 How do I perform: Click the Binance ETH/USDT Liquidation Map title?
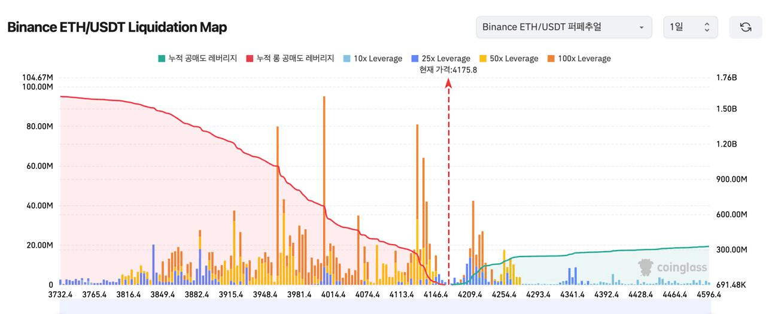[117, 28]
